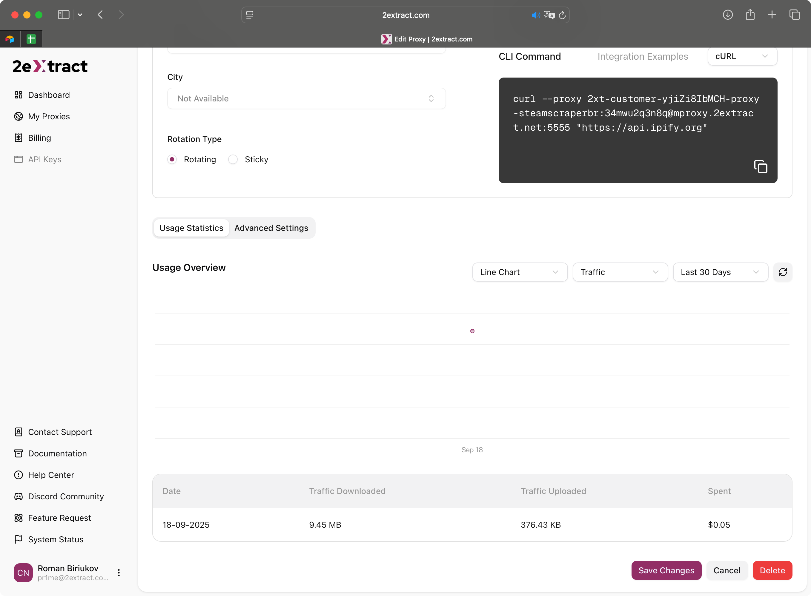Image resolution: width=811 pixels, height=596 pixels.
Task: Switch to Integration Examples tab
Action: coord(642,56)
